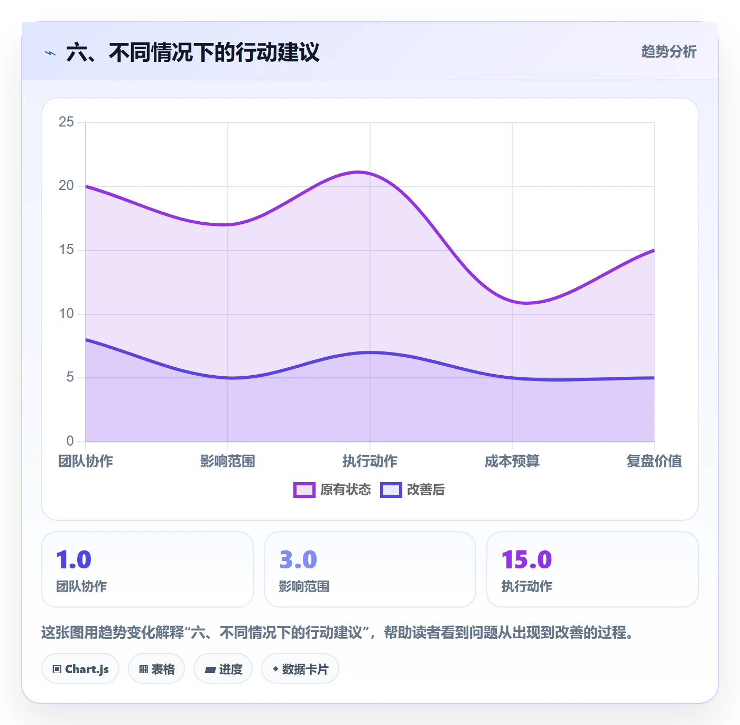Viewport: 740px width, 725px height.
Task: Click the y-axis tick labeled 10
Action: click(x=66, y=314)
